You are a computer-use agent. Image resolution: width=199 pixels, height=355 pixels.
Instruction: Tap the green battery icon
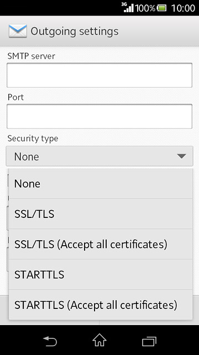162,8
